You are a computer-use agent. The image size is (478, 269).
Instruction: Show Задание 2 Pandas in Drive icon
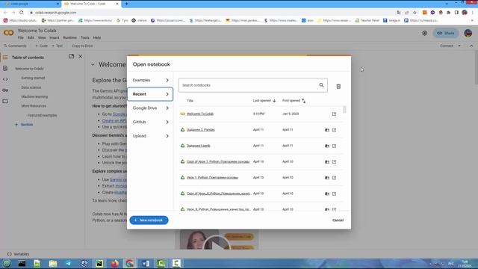click(x=327, y=130)
